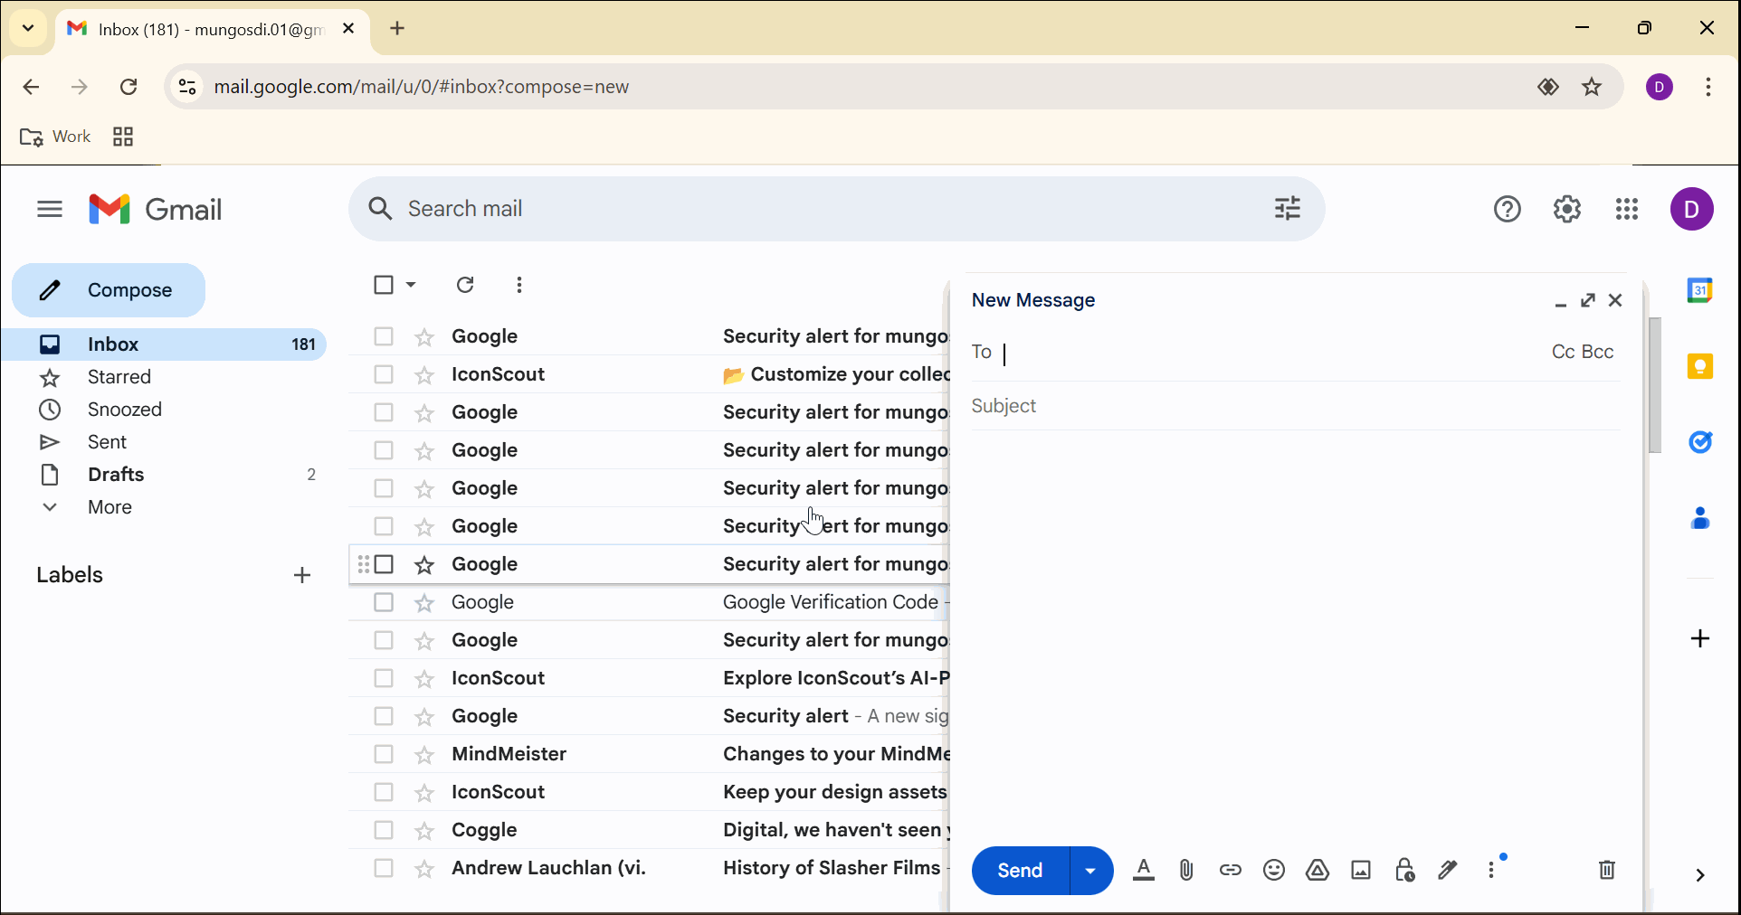Click the insert signature pen icon
The width and height of the screenshot is (1741, 915).
[x=1448, y=871]
